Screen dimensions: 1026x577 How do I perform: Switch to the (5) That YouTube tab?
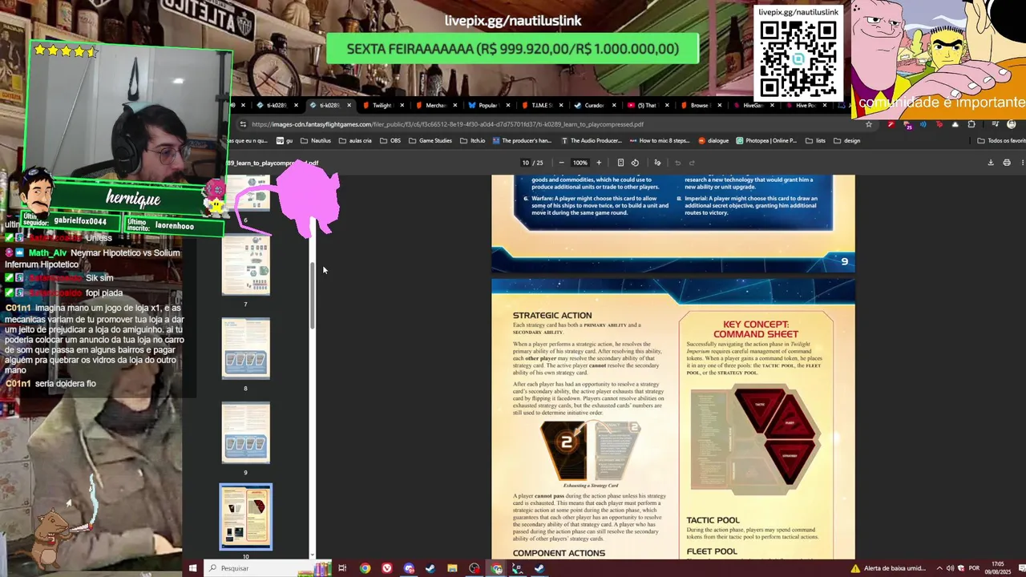click(x=646, y=105)
